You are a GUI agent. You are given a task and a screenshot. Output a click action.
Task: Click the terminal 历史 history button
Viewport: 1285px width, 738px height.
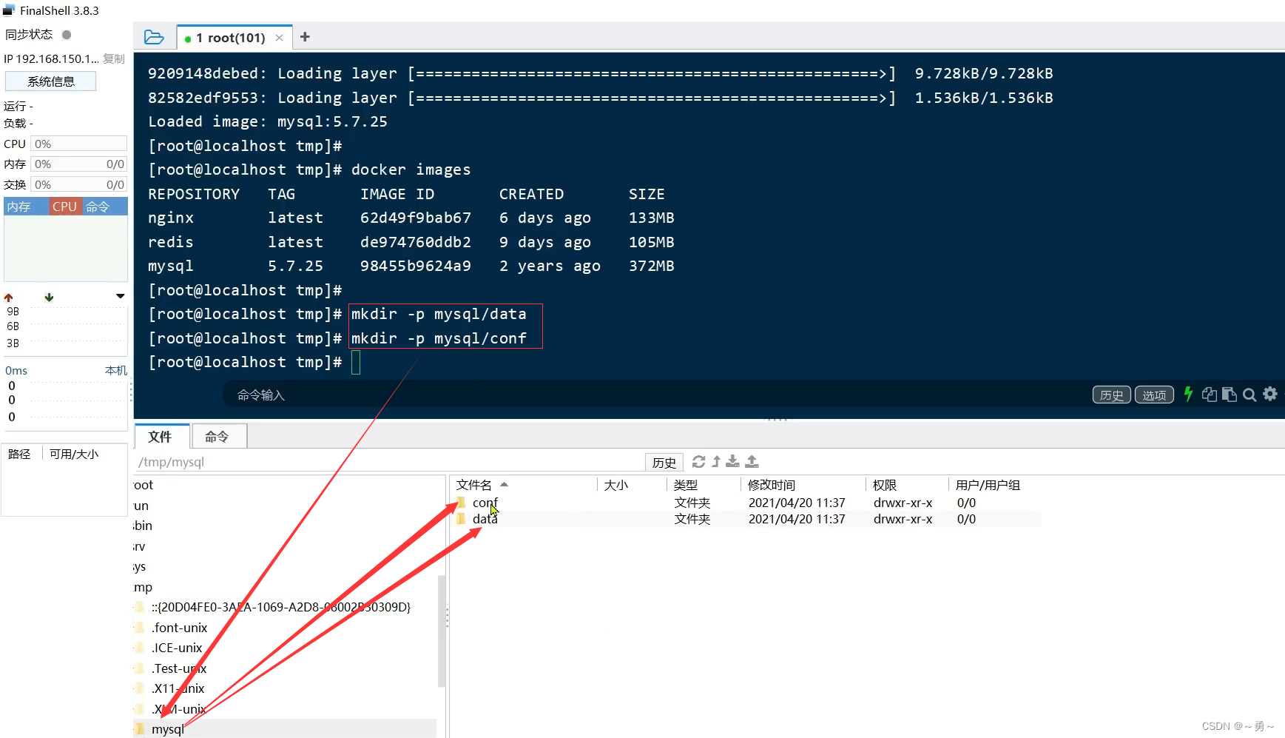point(1111,395)
